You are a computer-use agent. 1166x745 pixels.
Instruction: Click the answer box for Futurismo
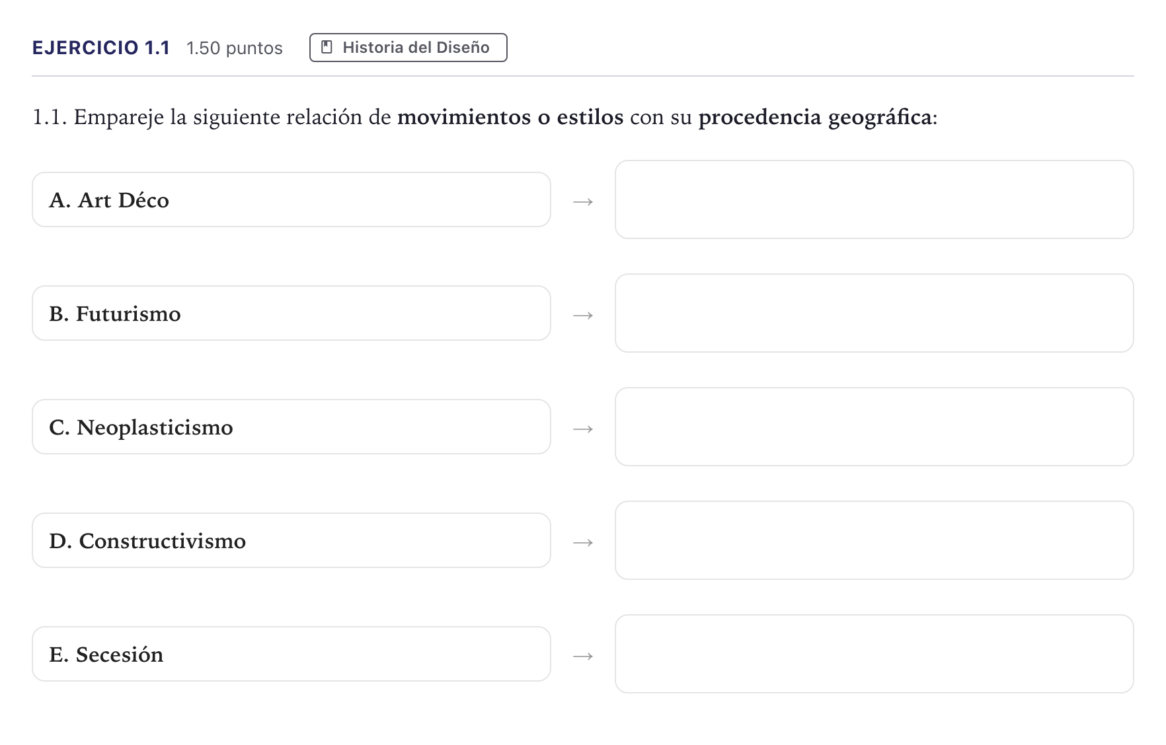point(874,313)
